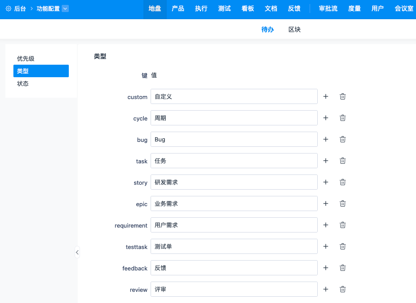Add a row after story entry

(x=326, y=182)
